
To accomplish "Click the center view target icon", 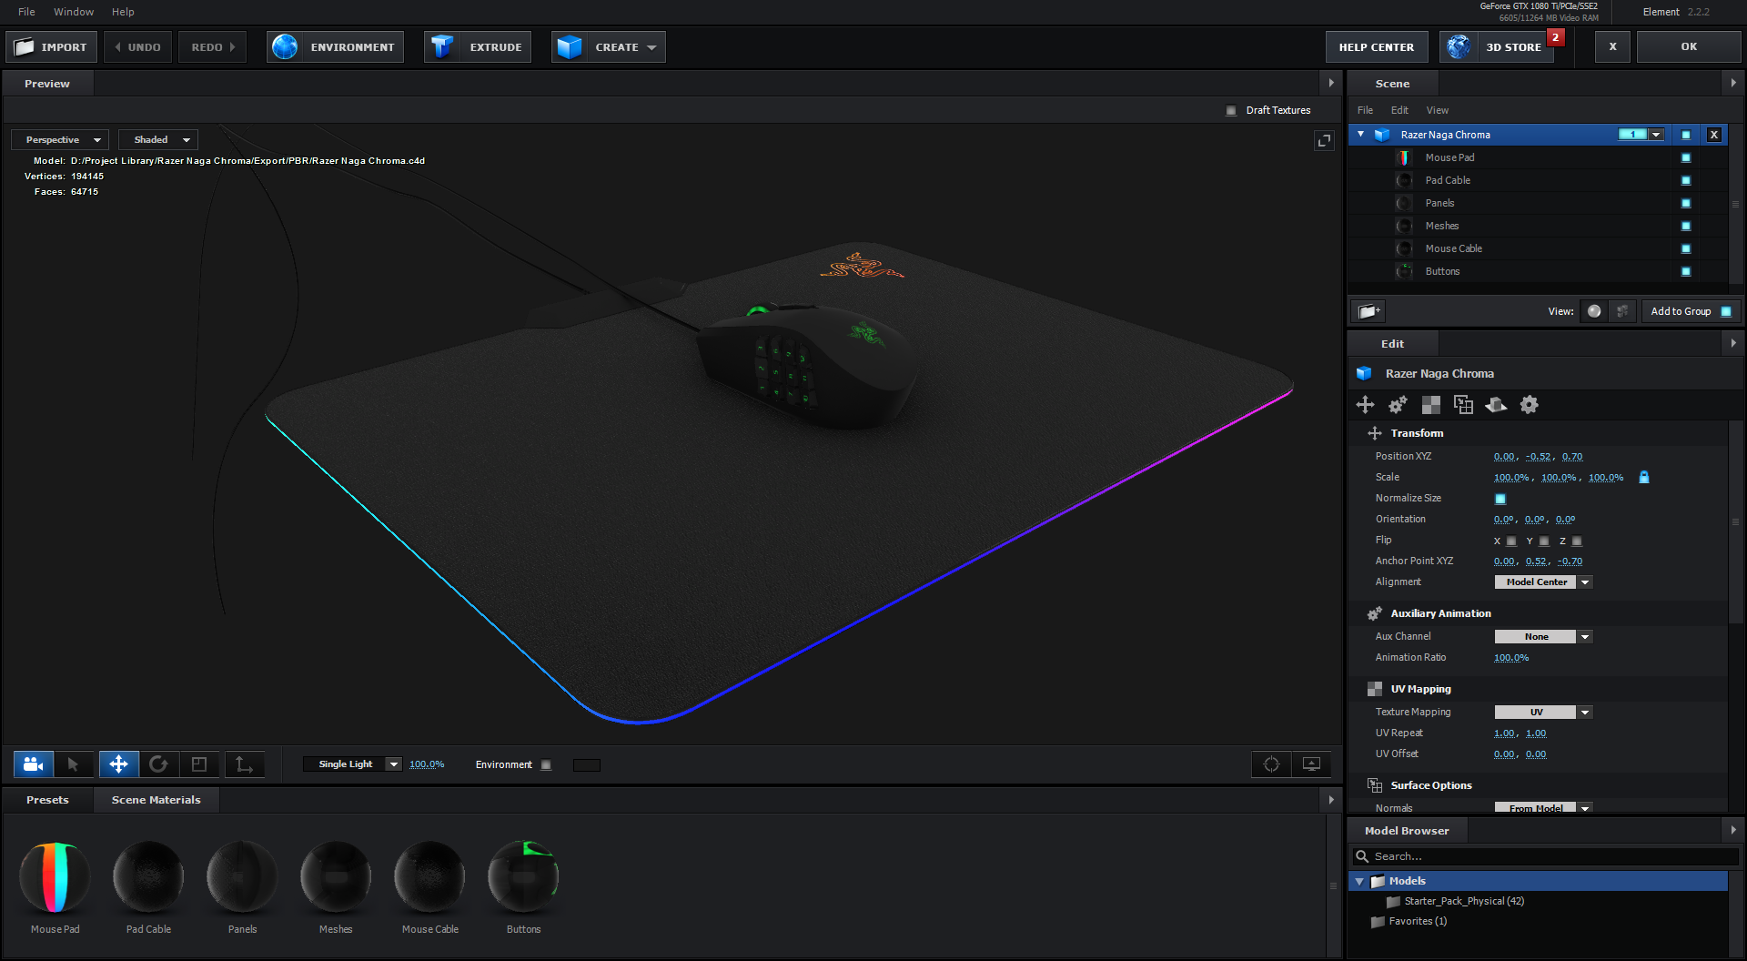I will 1271,764.
